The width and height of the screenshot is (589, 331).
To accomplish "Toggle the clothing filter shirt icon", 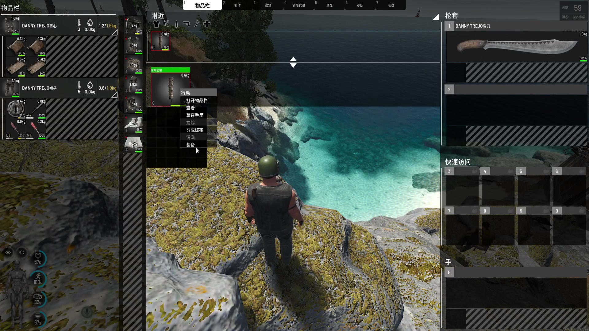I will click(x=156, y=24).
